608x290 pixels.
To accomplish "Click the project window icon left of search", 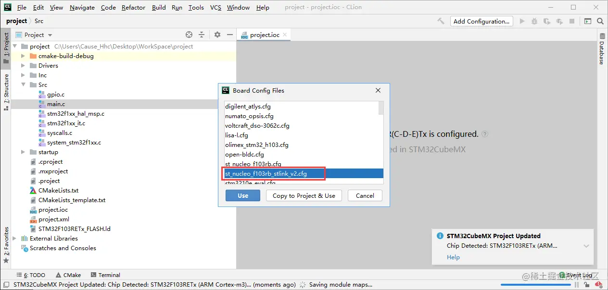I will [587, 21].
